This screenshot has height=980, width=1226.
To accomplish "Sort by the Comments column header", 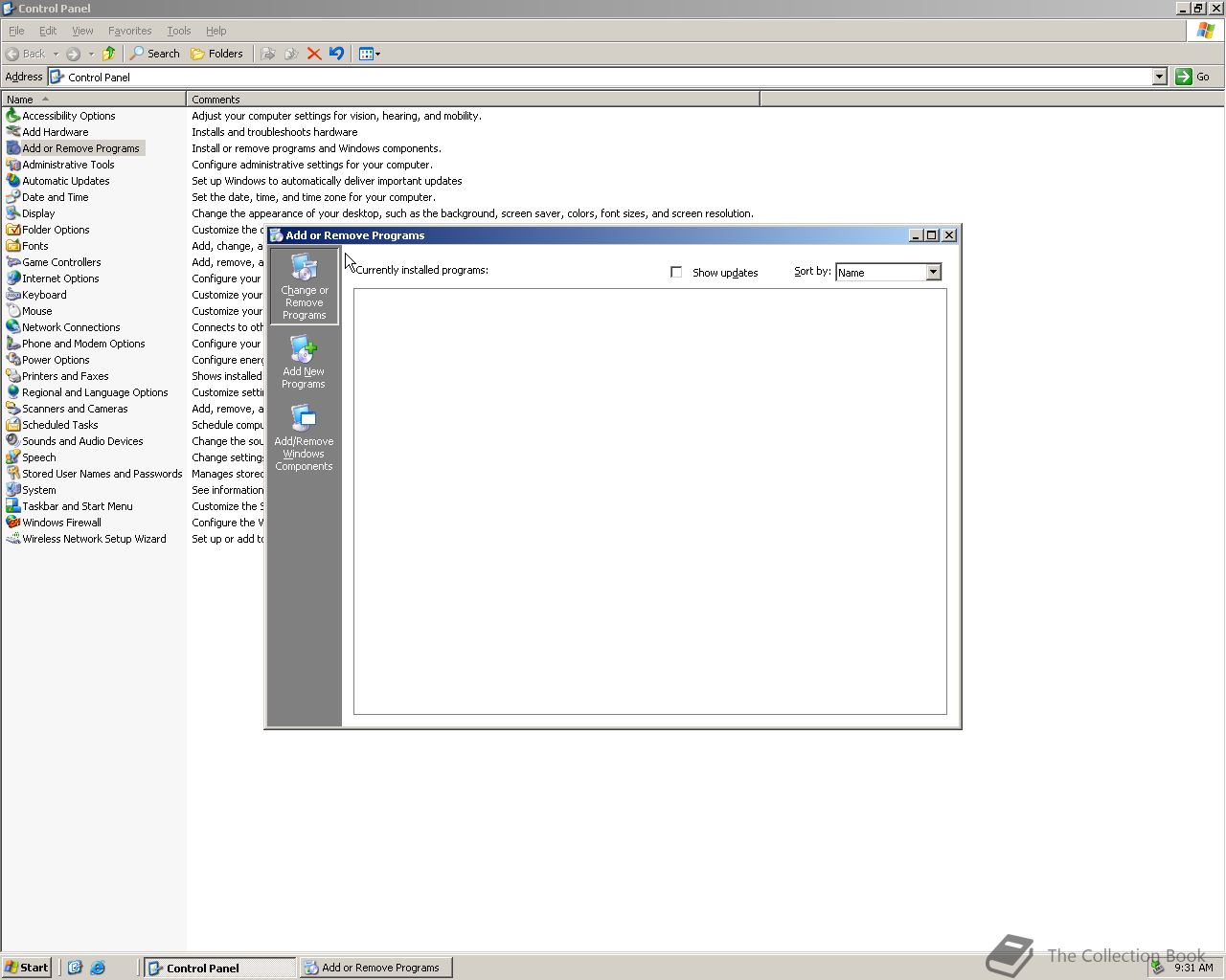I will 473,99.
